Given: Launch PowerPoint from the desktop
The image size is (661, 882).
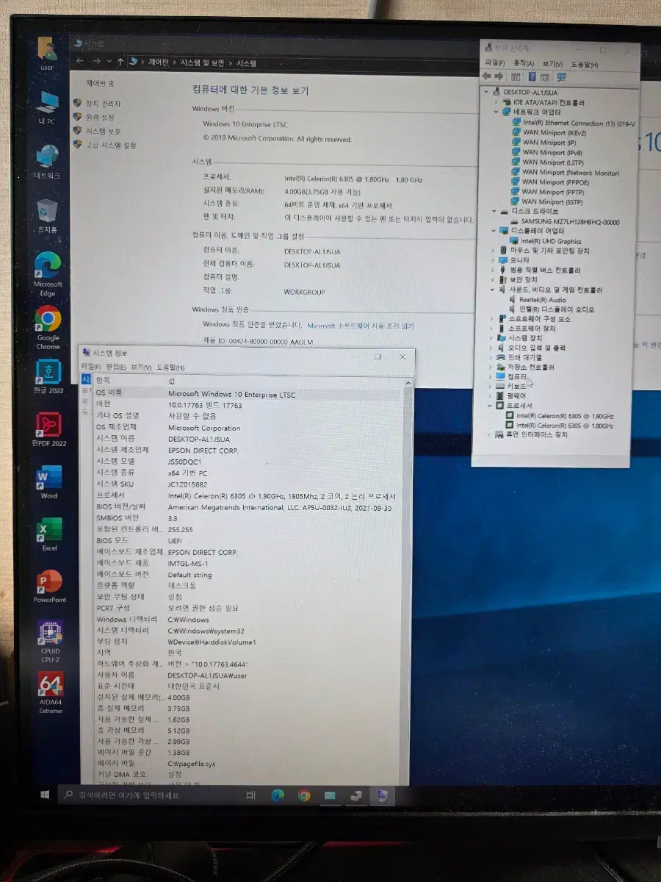Looking at the screenshot, I should (x=49, y=586).
